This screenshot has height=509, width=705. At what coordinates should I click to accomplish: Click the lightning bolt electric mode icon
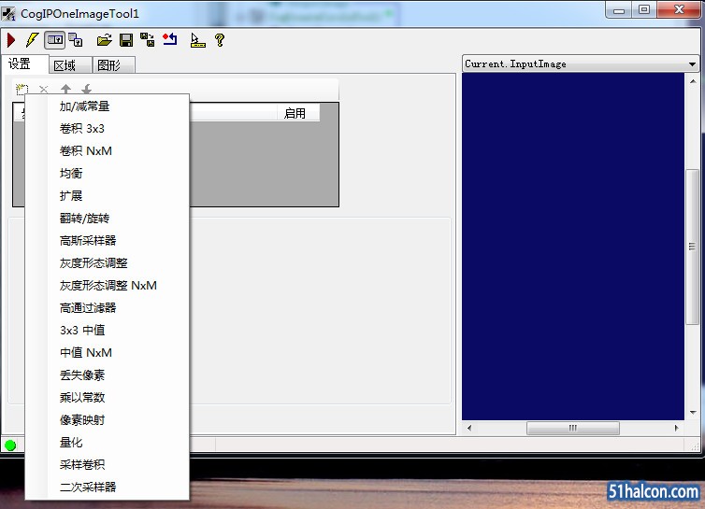tap(32, 40)
